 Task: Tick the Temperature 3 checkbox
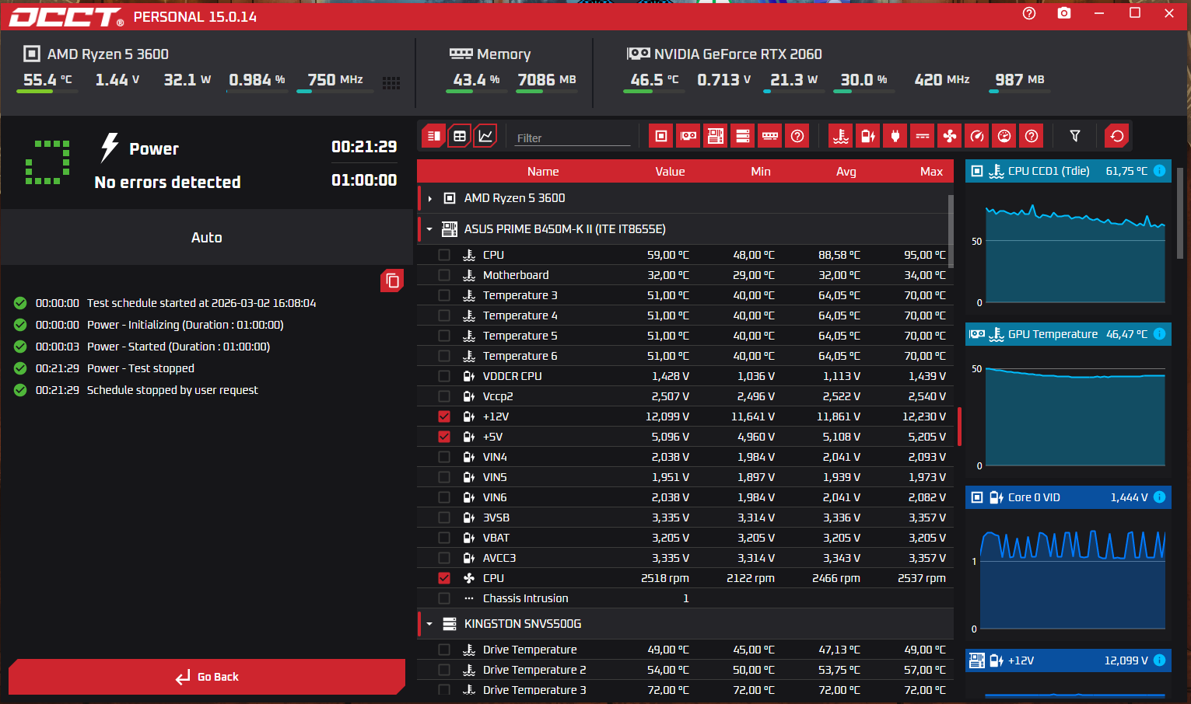tap(444, 295)
